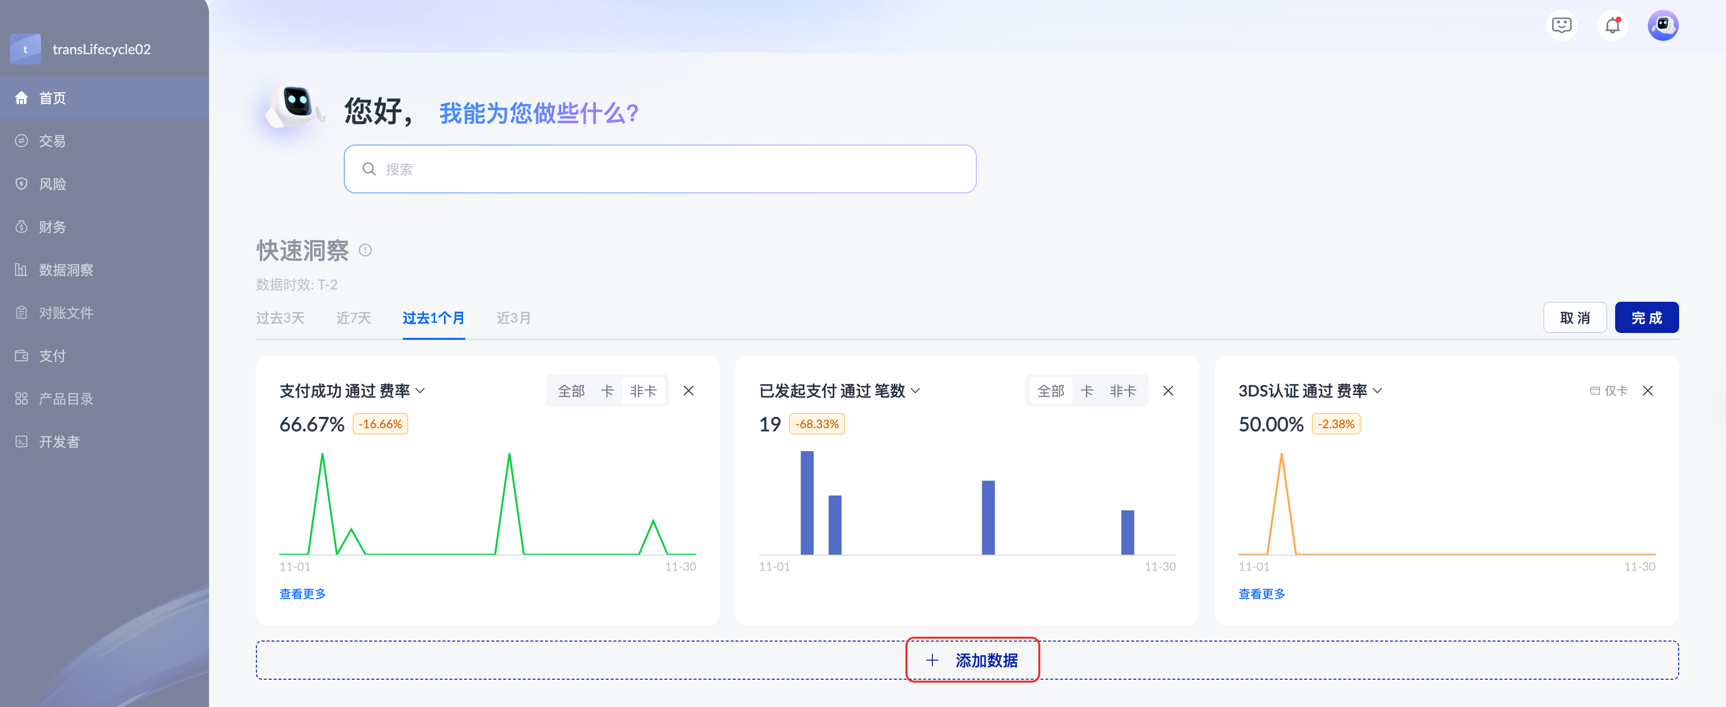Remove the 3DS认证 card with X
1726x707 pixels.
coord(1647,391)
